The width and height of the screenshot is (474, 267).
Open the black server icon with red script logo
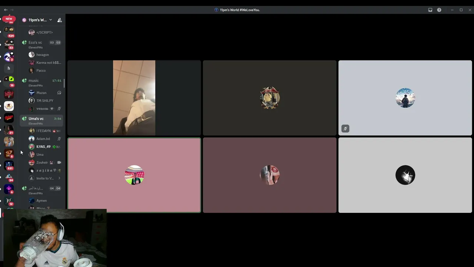9,118
